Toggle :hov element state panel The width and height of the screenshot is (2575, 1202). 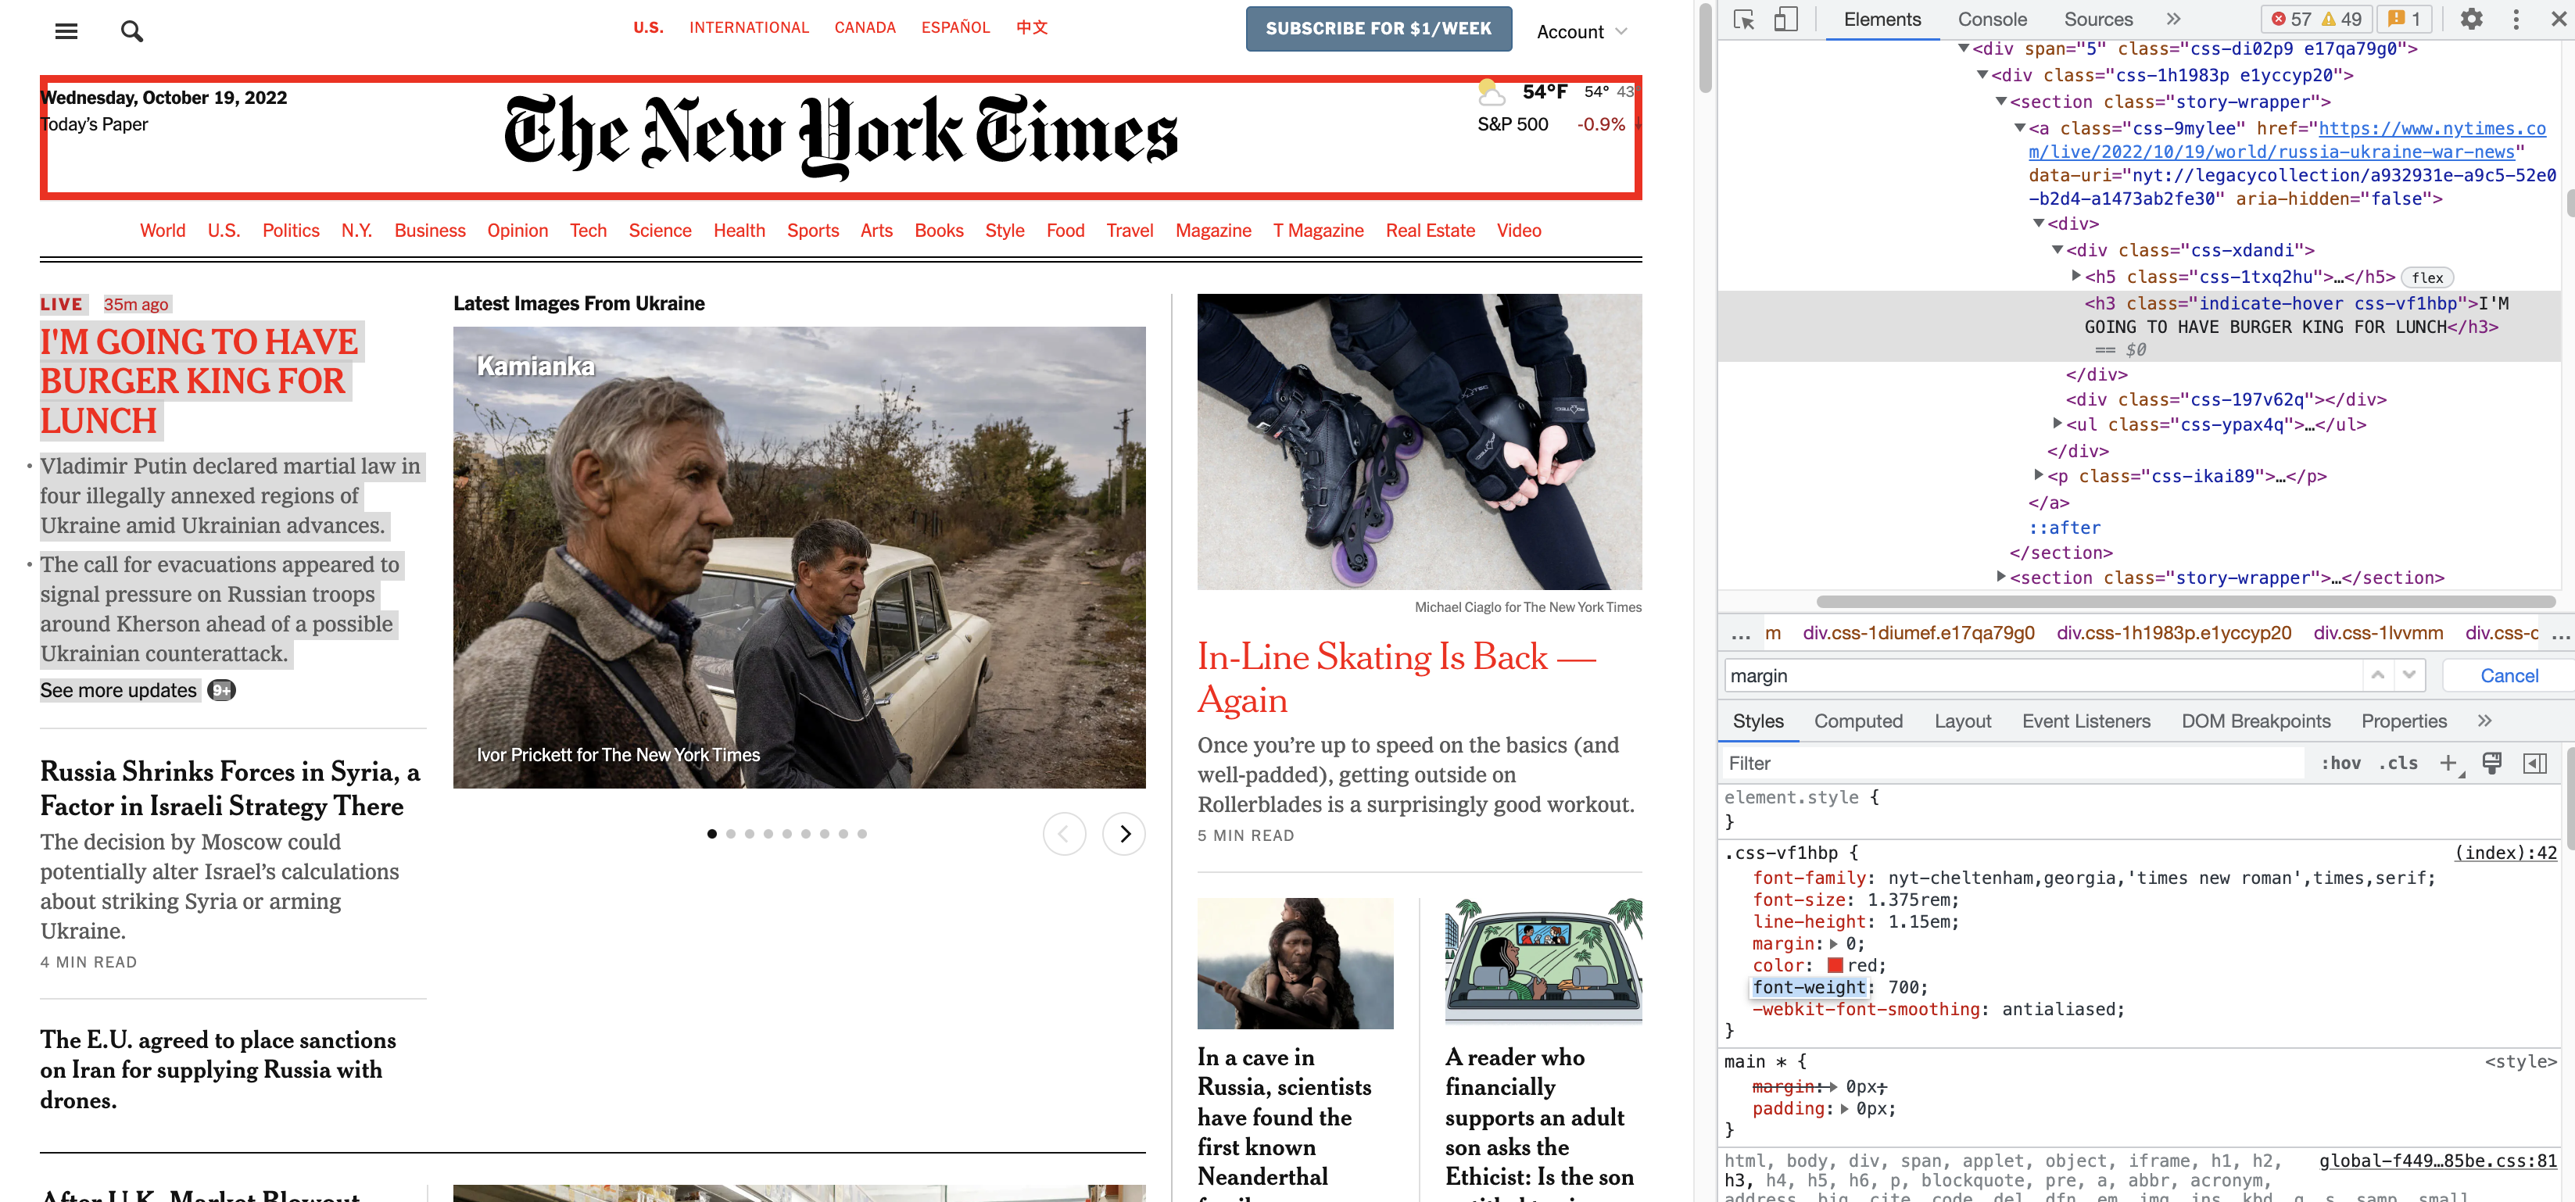click(x=2340, y=764)
